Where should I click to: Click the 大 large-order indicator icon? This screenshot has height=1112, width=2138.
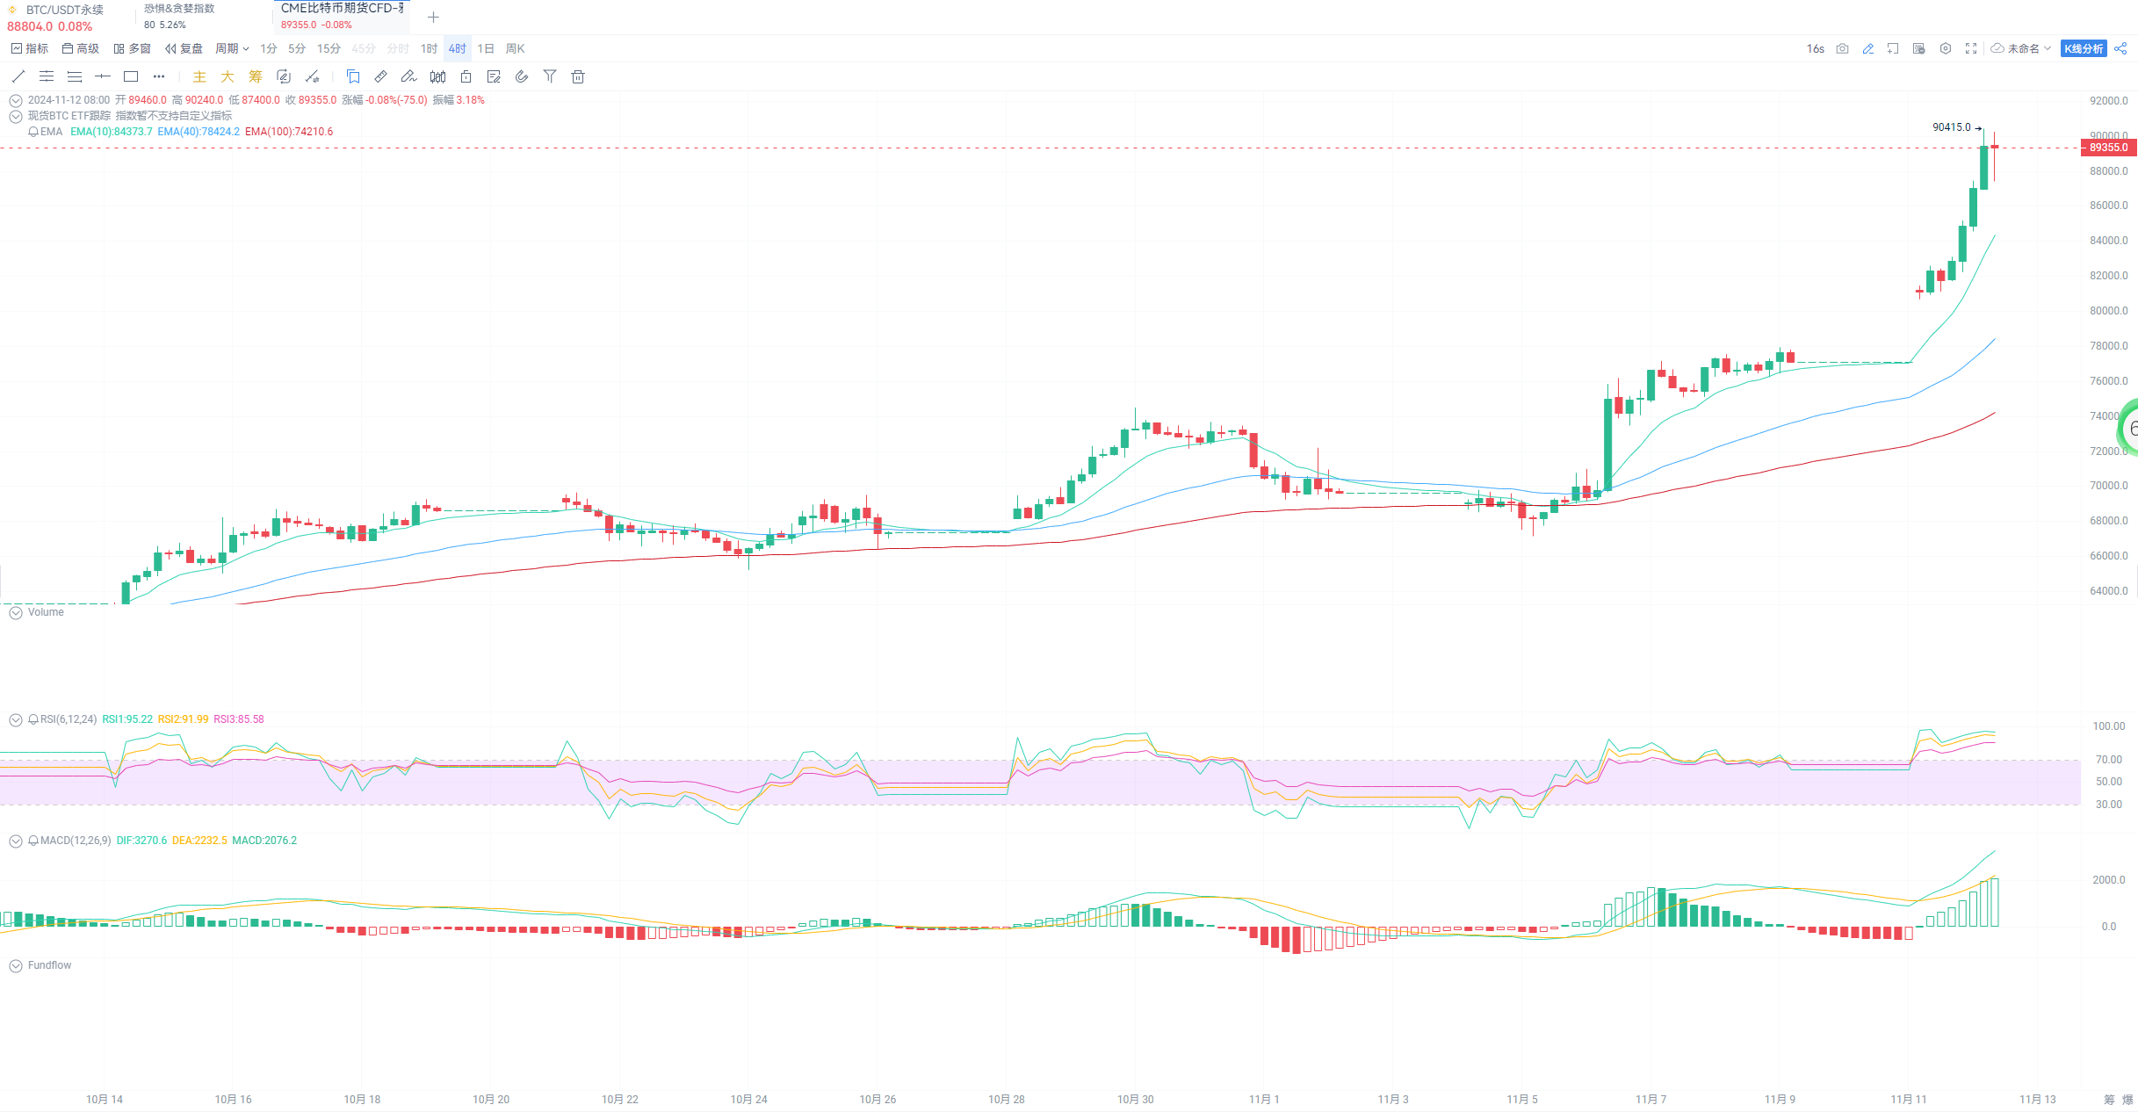point(228,76)
